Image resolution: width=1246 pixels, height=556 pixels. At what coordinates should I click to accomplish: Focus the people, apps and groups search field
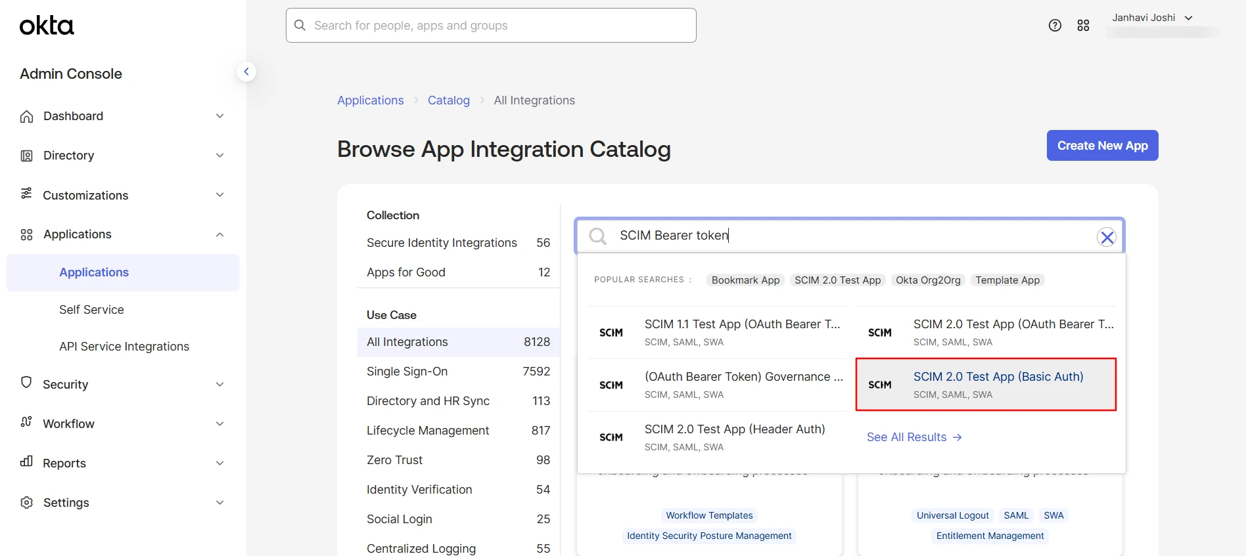click(491, 26)
